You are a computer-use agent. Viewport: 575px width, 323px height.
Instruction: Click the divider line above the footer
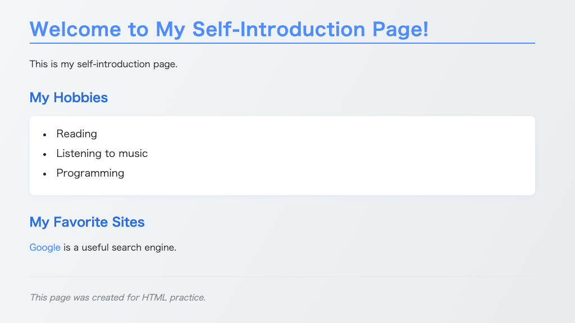(x=282, y=276)
